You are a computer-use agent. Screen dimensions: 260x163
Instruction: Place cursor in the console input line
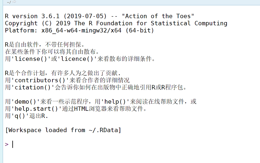point(76,144)
